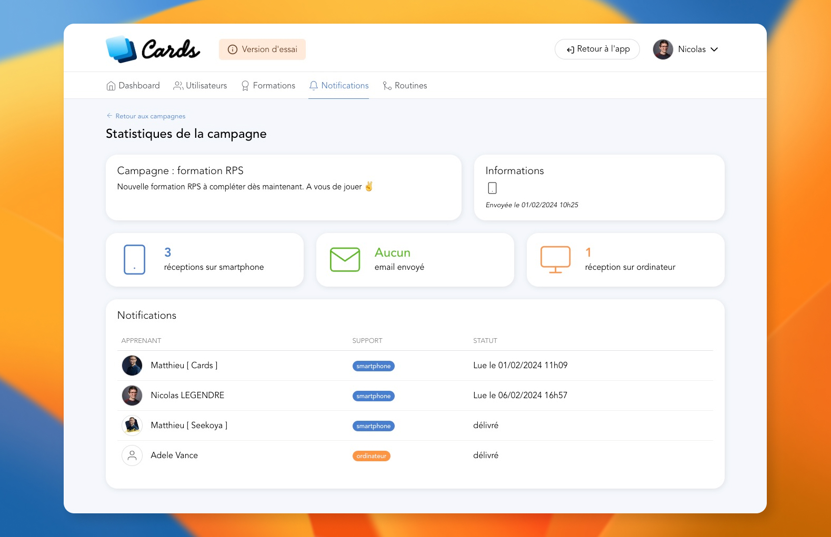The height and width of the screenshot is (537, 831).
Task: Click the Dashboard home icon
Action: tap(111, 86)
